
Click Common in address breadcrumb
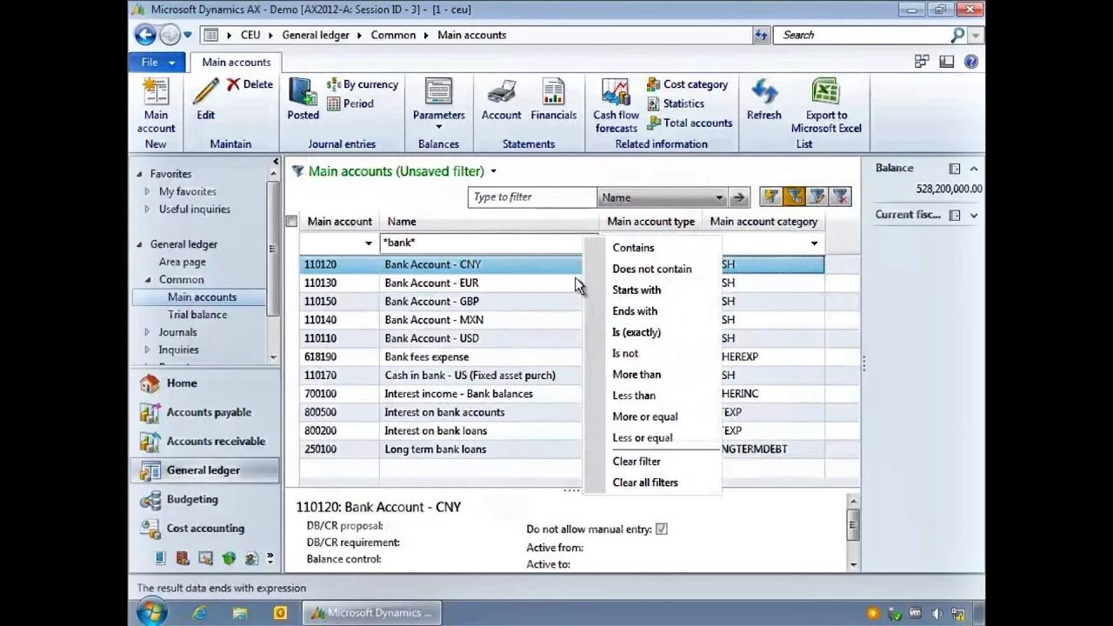393,35
